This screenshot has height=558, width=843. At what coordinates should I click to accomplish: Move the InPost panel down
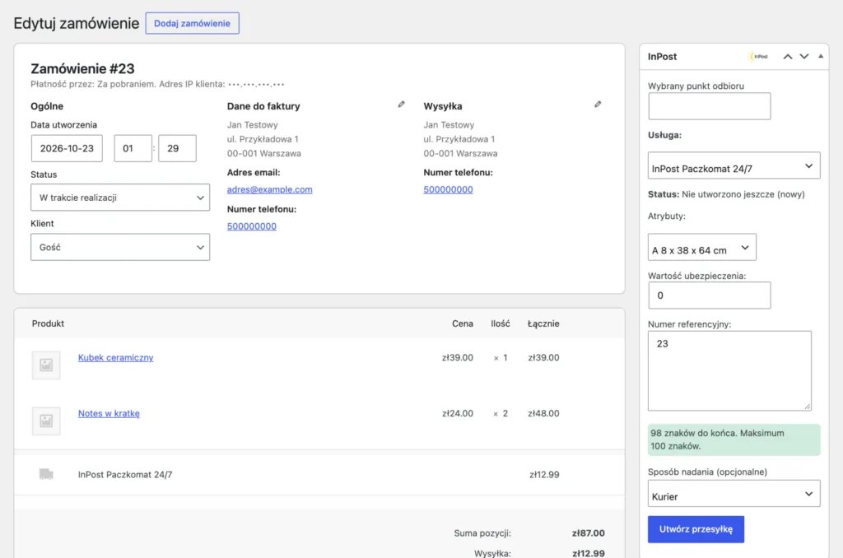click(804, 57)
